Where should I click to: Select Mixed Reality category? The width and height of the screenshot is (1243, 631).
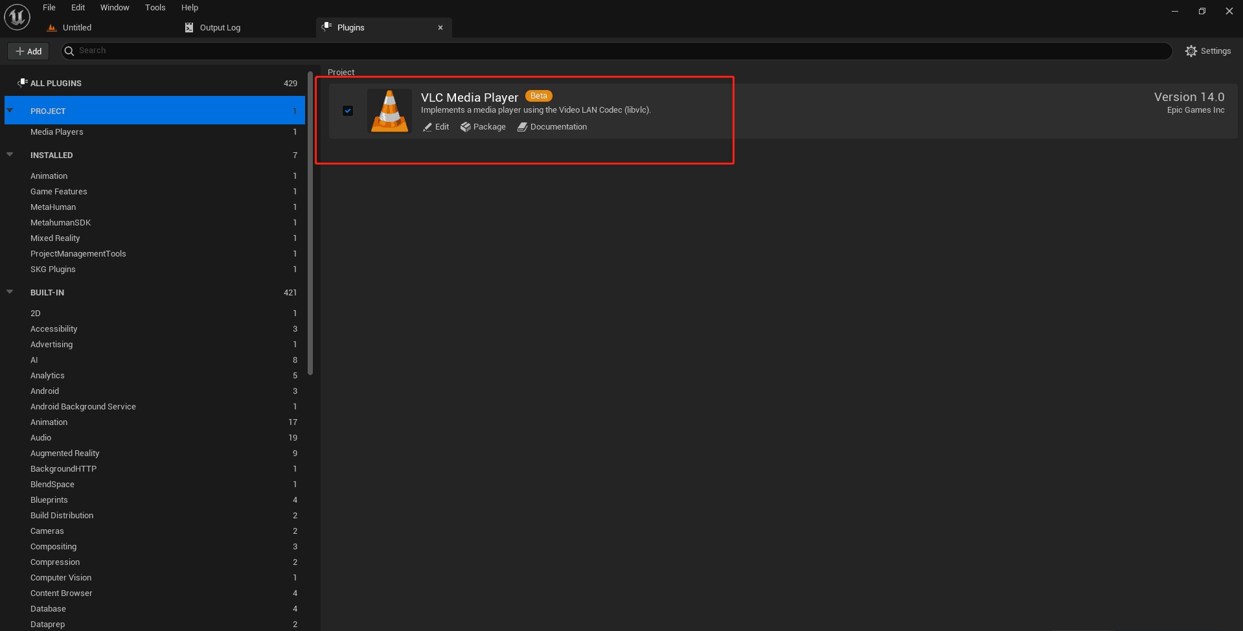click(x=155, y=238)
